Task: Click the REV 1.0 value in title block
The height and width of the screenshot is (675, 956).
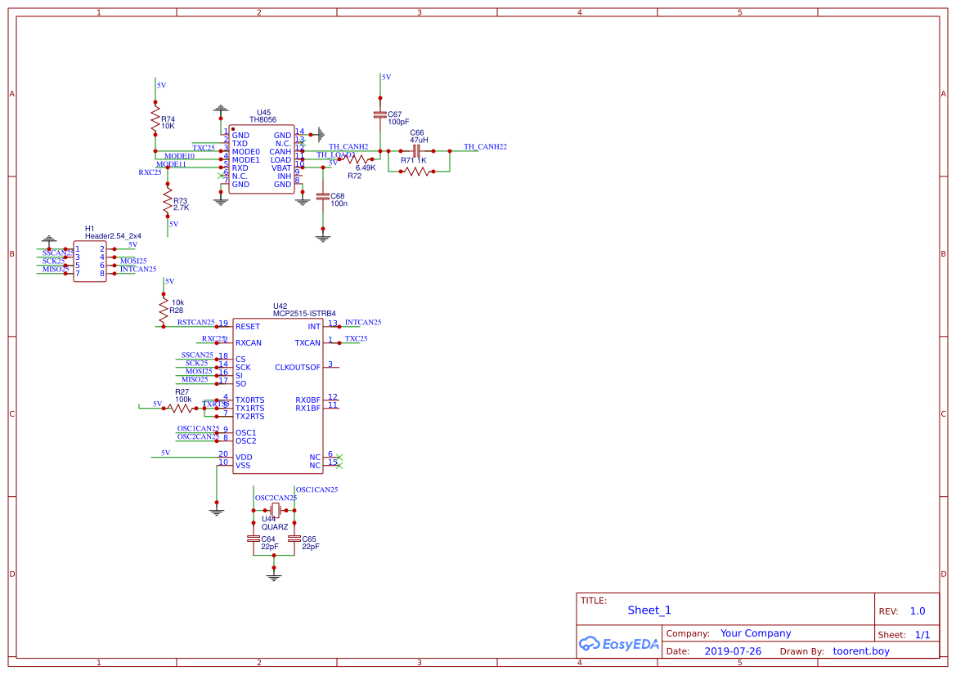Action: point(917,610)
